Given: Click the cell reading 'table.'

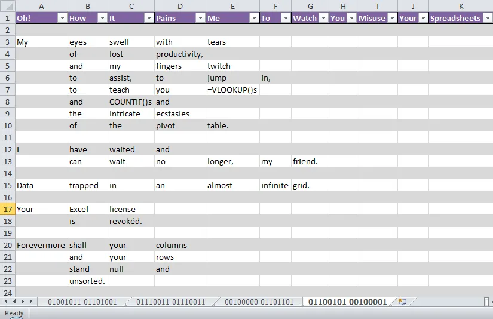Looking at the screenshot, I should tap(232, 125).
